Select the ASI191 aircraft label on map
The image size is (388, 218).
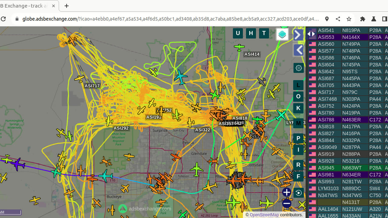154,117
